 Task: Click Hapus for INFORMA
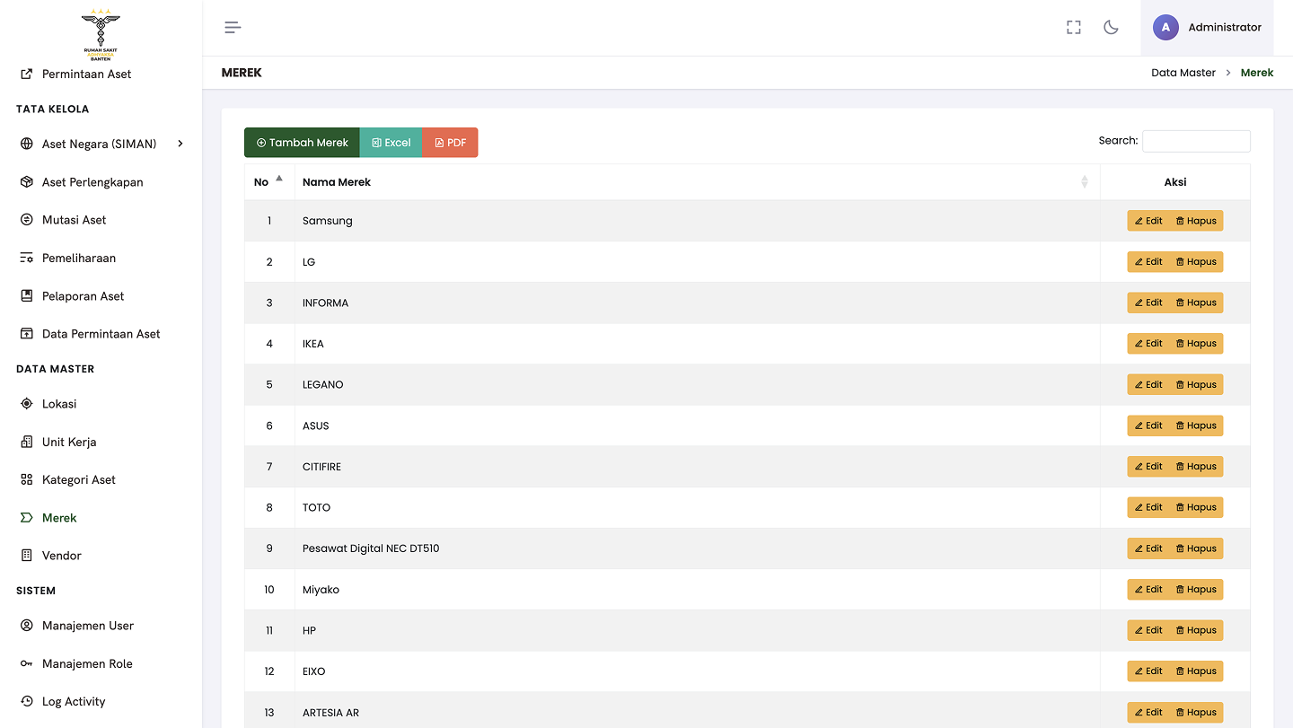(x=1196, y=303)
